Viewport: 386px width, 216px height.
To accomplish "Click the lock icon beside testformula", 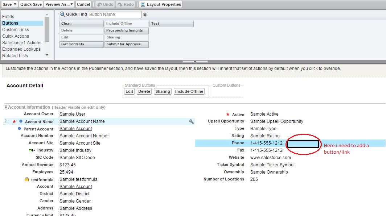I will (27, 179).
